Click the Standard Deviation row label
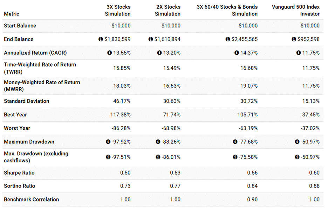The image size is (328, 211). point(27,101)
